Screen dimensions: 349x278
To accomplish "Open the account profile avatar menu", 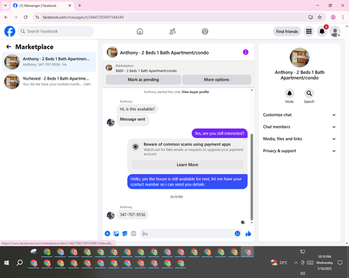I will pos(335,31).
